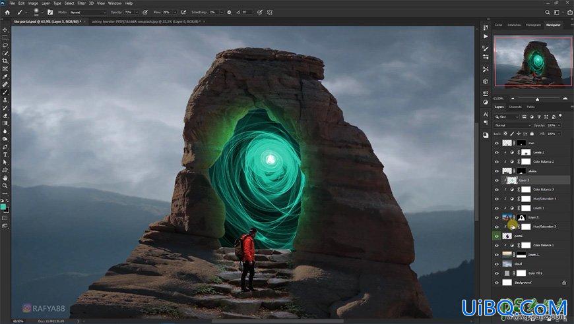This screenshot has height=324, width=574.
Task: Hide the Color Fill 1 layer
Action: coord(497,273)
